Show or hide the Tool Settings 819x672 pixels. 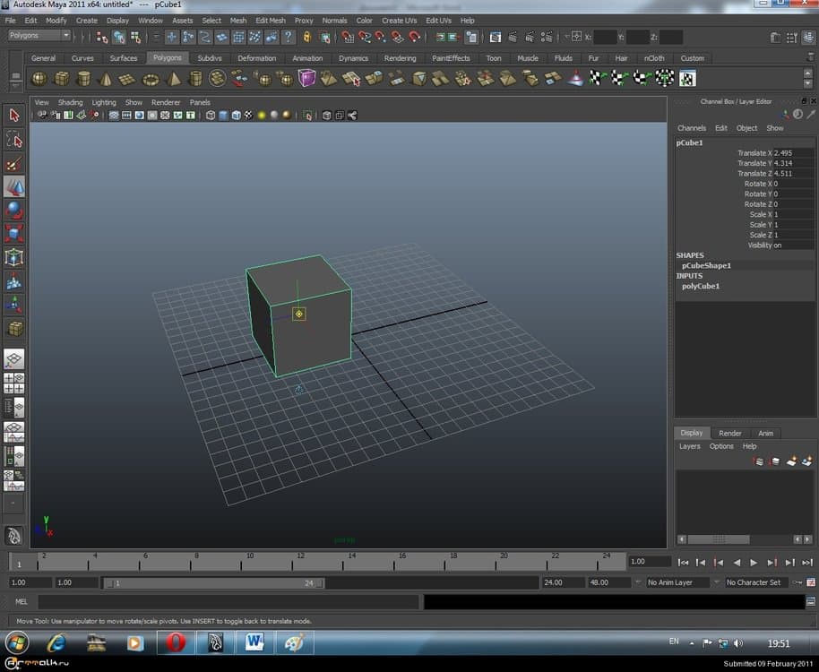pyautogui.click(x=792, y=38)
